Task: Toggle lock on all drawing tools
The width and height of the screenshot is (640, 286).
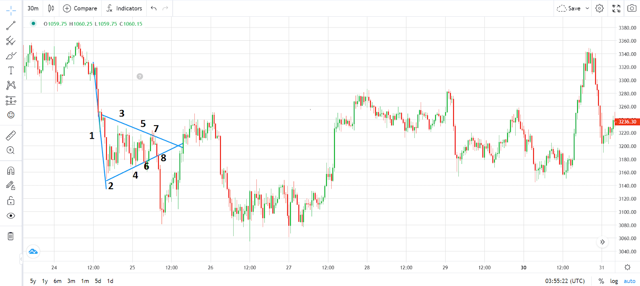Action: click(x=11, y=201)
